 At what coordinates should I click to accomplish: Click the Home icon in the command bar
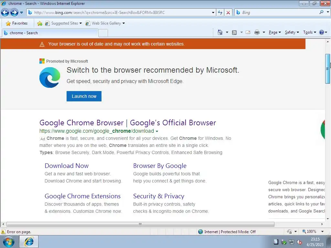[220, 32]
